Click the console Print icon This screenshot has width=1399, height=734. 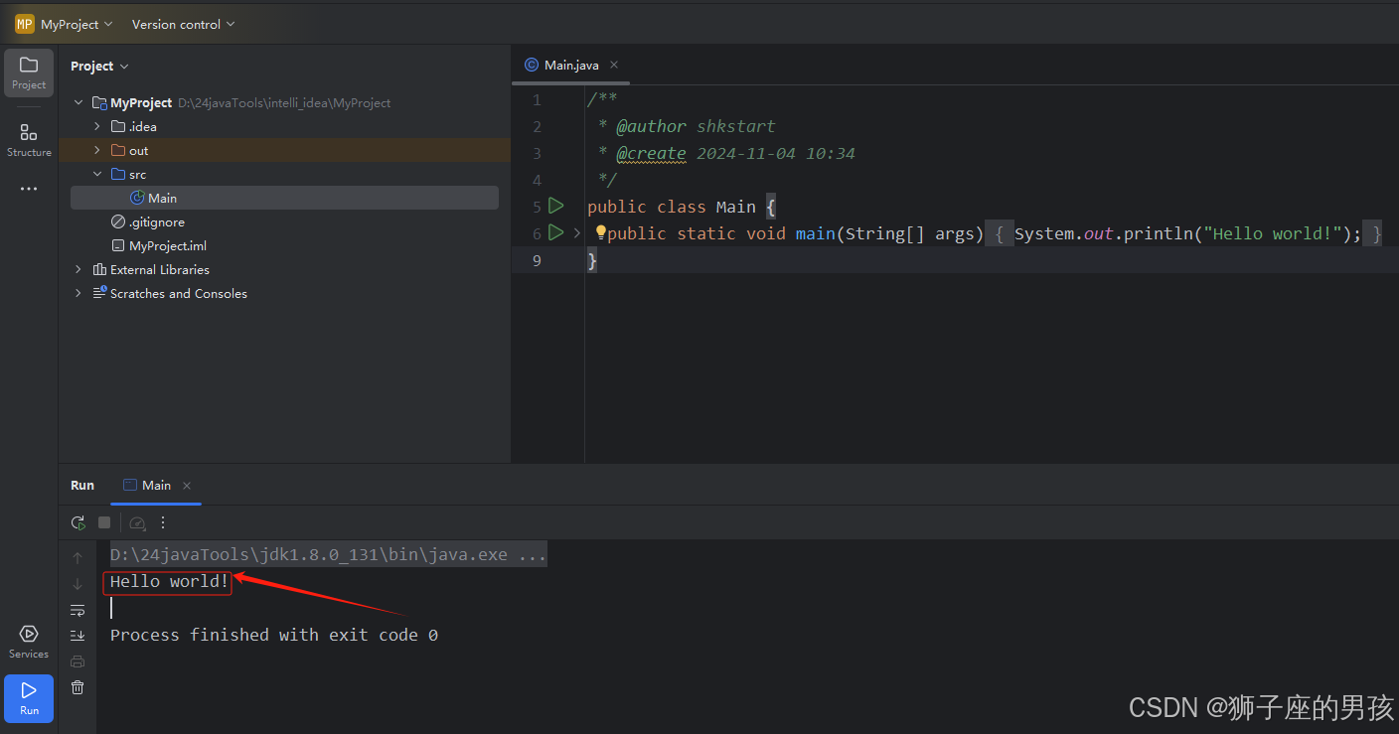click(78, 661)
